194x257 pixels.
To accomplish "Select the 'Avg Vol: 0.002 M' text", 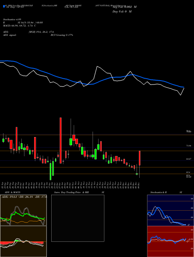I will [x=125, y=7].
